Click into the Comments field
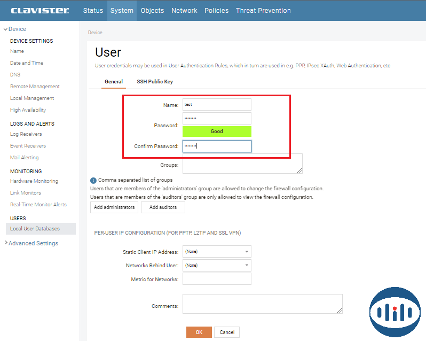Viewport: 426px width, 341px height. tap(262, 304)
